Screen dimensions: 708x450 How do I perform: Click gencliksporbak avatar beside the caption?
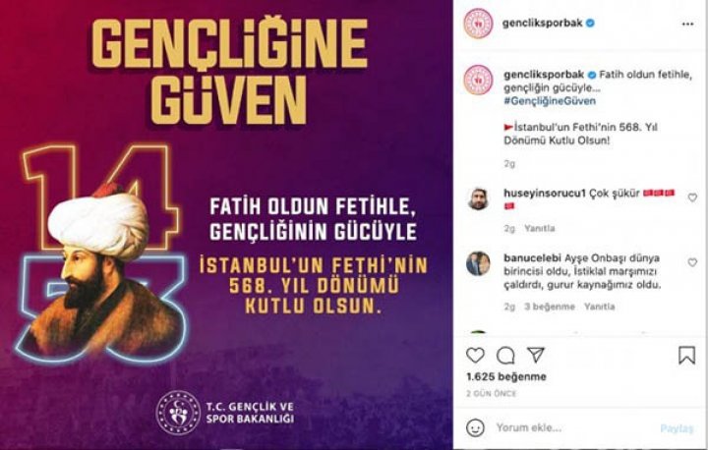coord(478,80)
